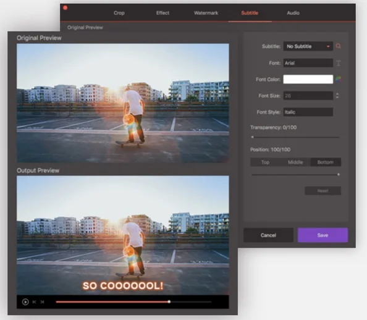Click the video playback progress knob
This screenshot has width=367, height=320.
(169, 302)
